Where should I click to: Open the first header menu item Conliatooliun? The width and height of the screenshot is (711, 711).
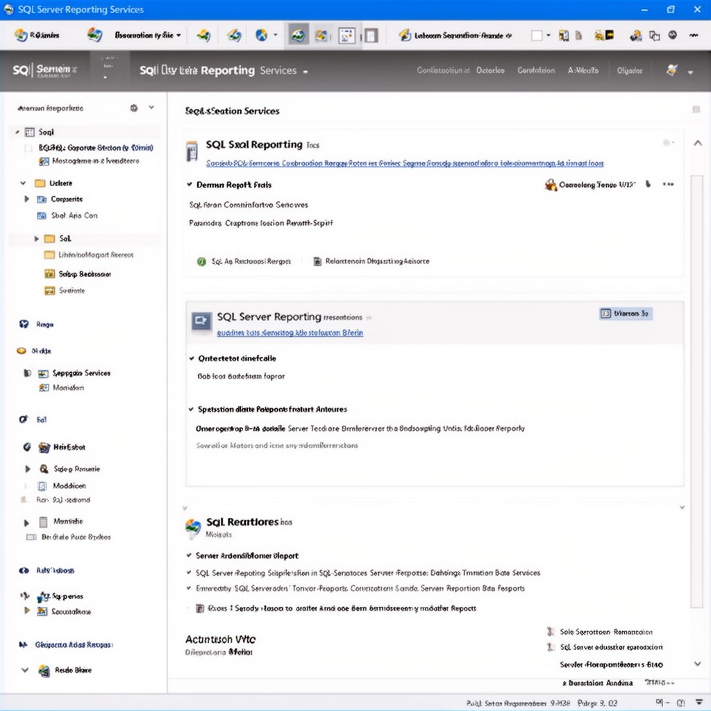point(442,70)
